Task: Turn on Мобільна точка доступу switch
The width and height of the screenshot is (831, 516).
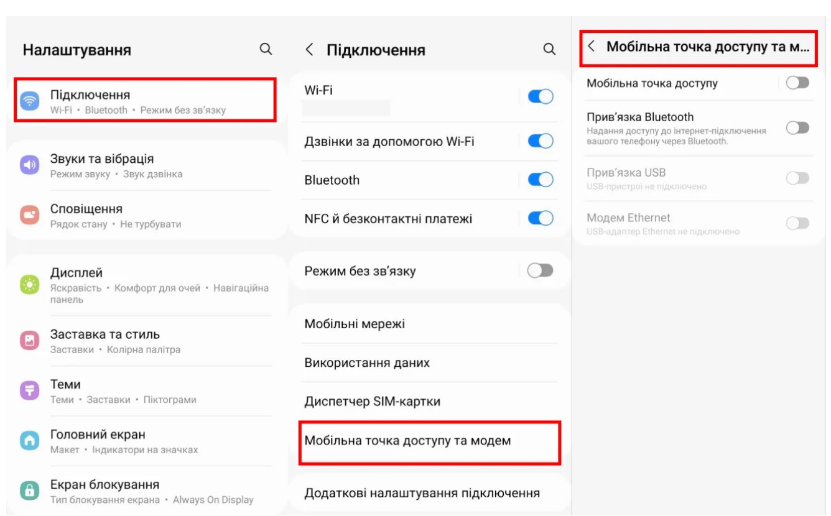Action: (x=797, y=83)
